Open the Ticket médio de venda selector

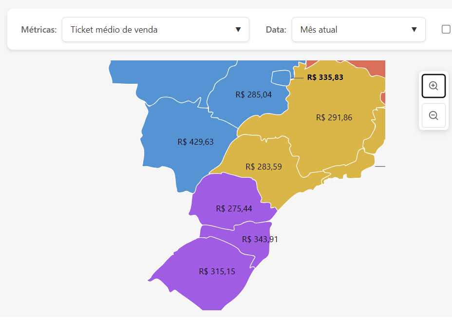point(155,29)
